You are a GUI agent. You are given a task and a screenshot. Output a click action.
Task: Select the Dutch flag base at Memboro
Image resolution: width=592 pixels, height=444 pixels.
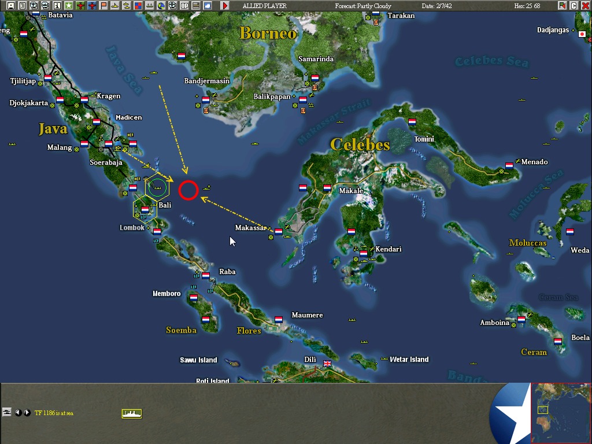click(x=194, y=298)
